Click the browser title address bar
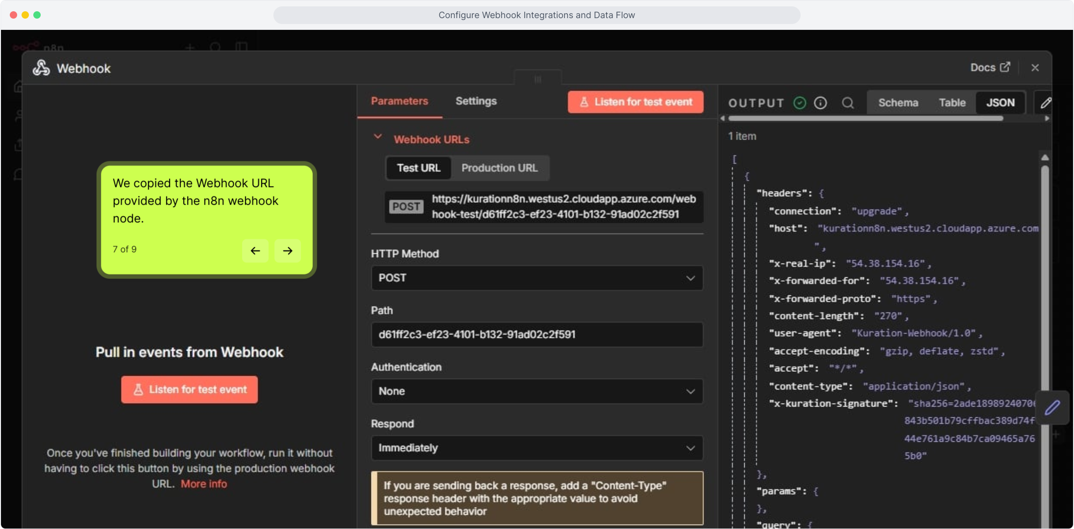This screenshot has width=1074, height=529. (537, 15)
